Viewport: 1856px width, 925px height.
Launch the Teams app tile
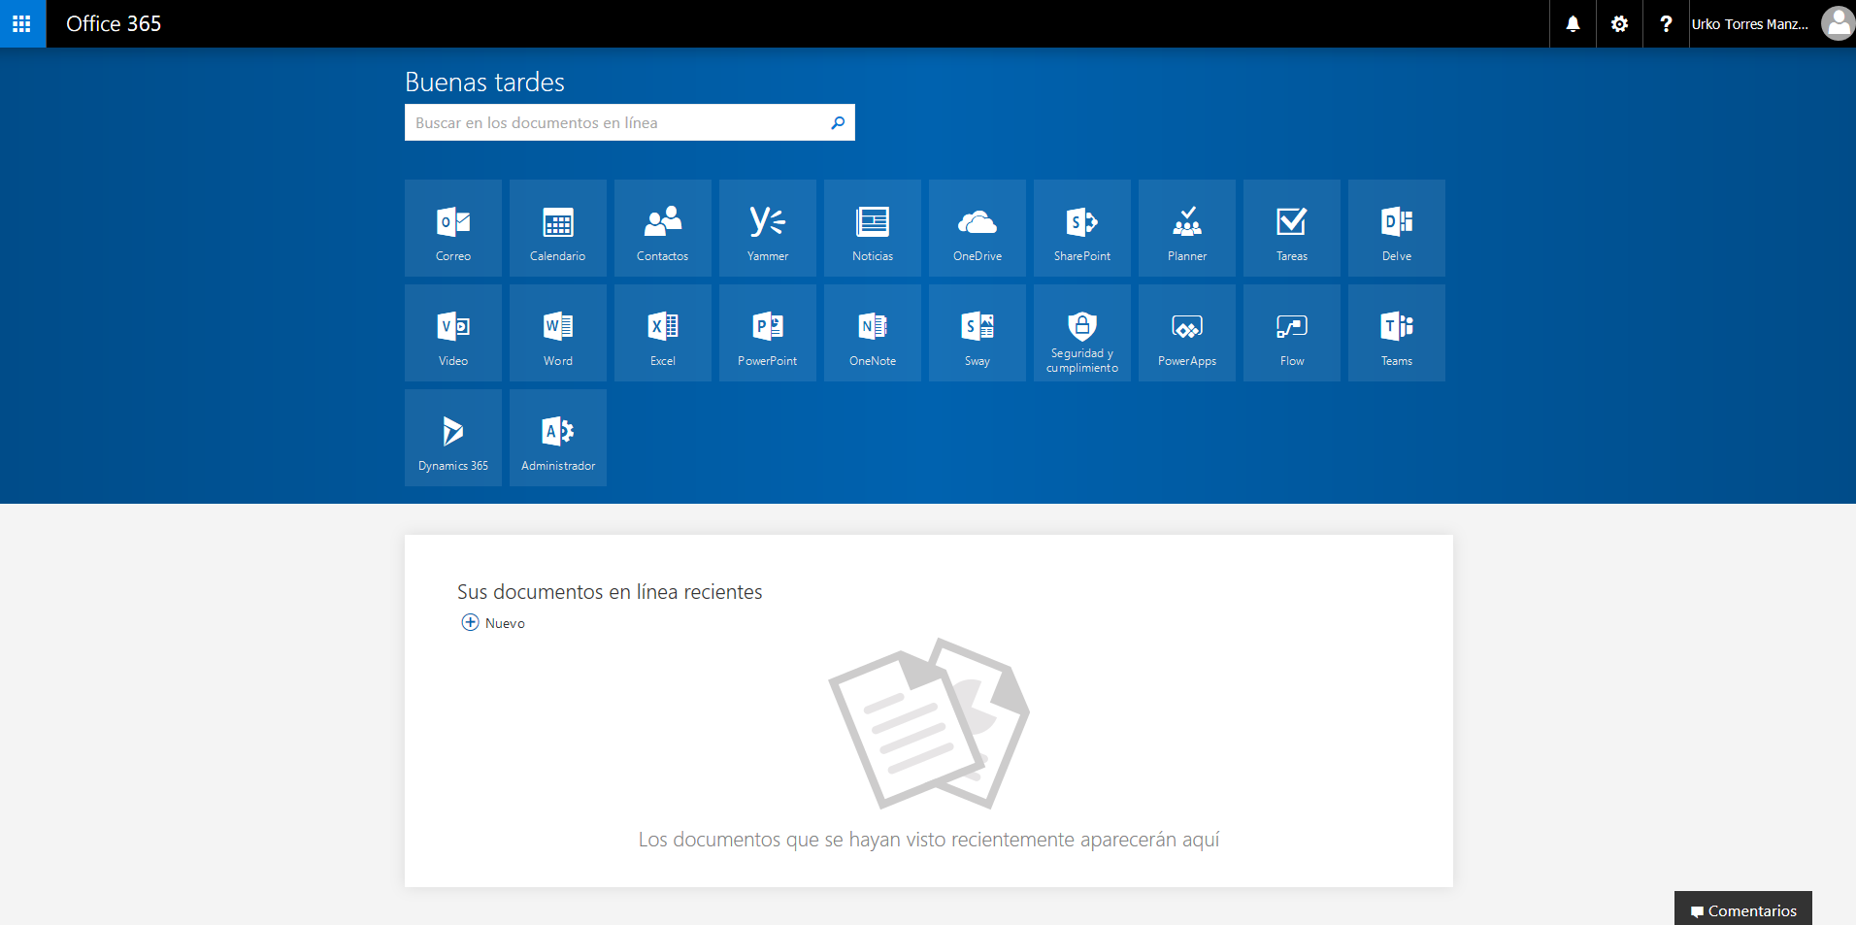1397,333
